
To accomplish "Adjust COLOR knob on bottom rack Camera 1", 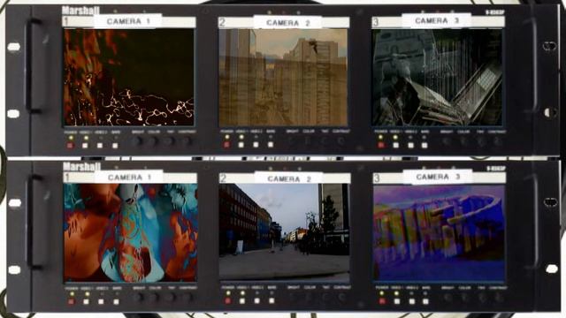I will tap(155, 298).
